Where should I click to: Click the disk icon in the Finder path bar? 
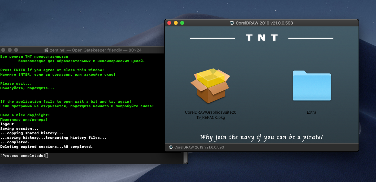pos(171,147)
